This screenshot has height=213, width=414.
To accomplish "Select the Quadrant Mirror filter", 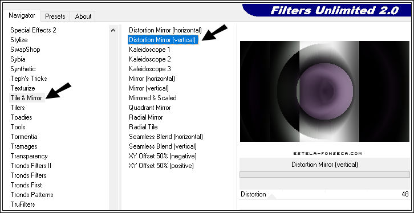I will 150,108.
